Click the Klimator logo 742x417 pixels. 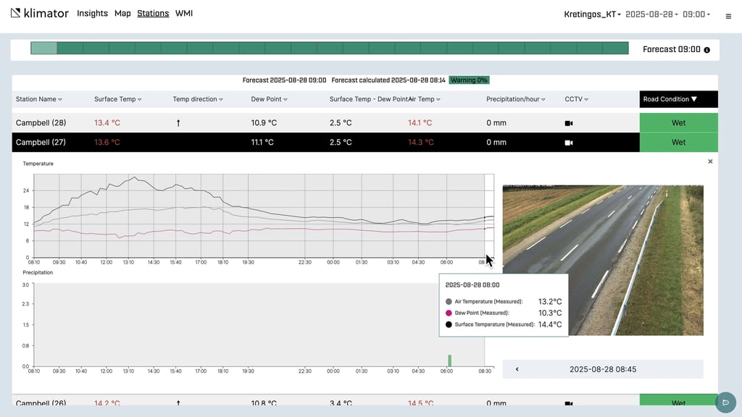40,14
